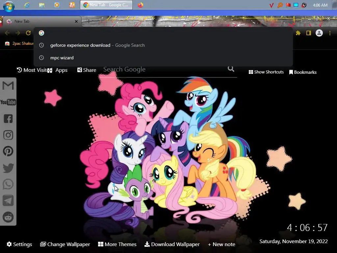Click the 4:06:57 clock widget

307,228
